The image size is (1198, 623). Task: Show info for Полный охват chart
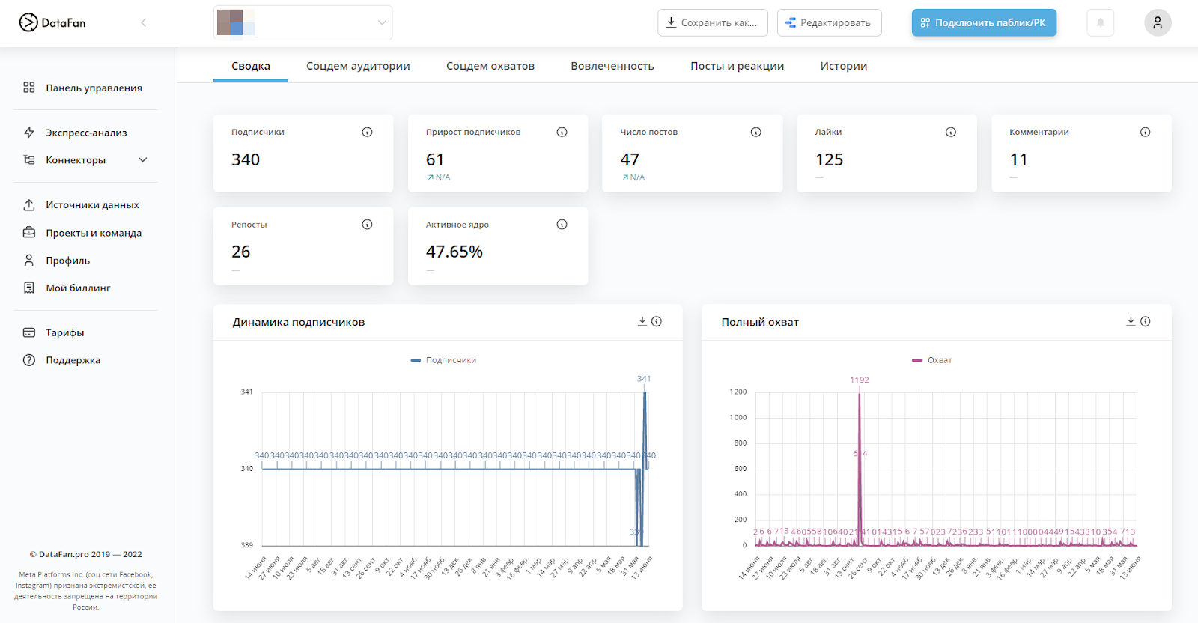coord(1145,321)
